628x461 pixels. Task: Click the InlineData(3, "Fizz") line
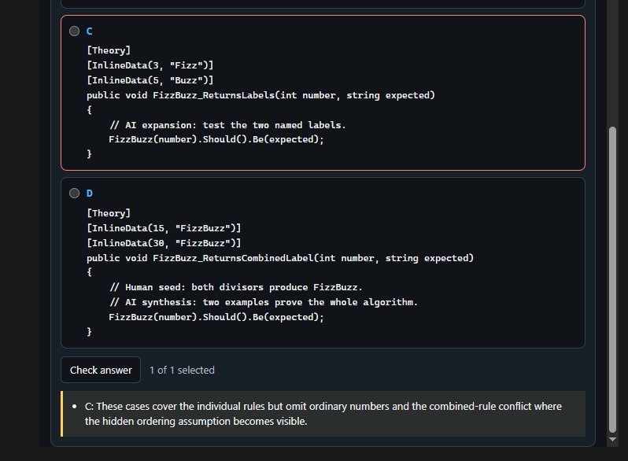click(150, 65)
